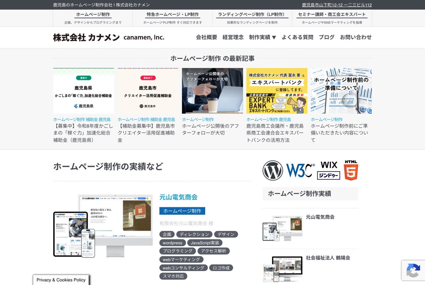Click the WordPress logo icon
Image resolution: width=425 pixels, height=285 pixels.
click(273, 170)
